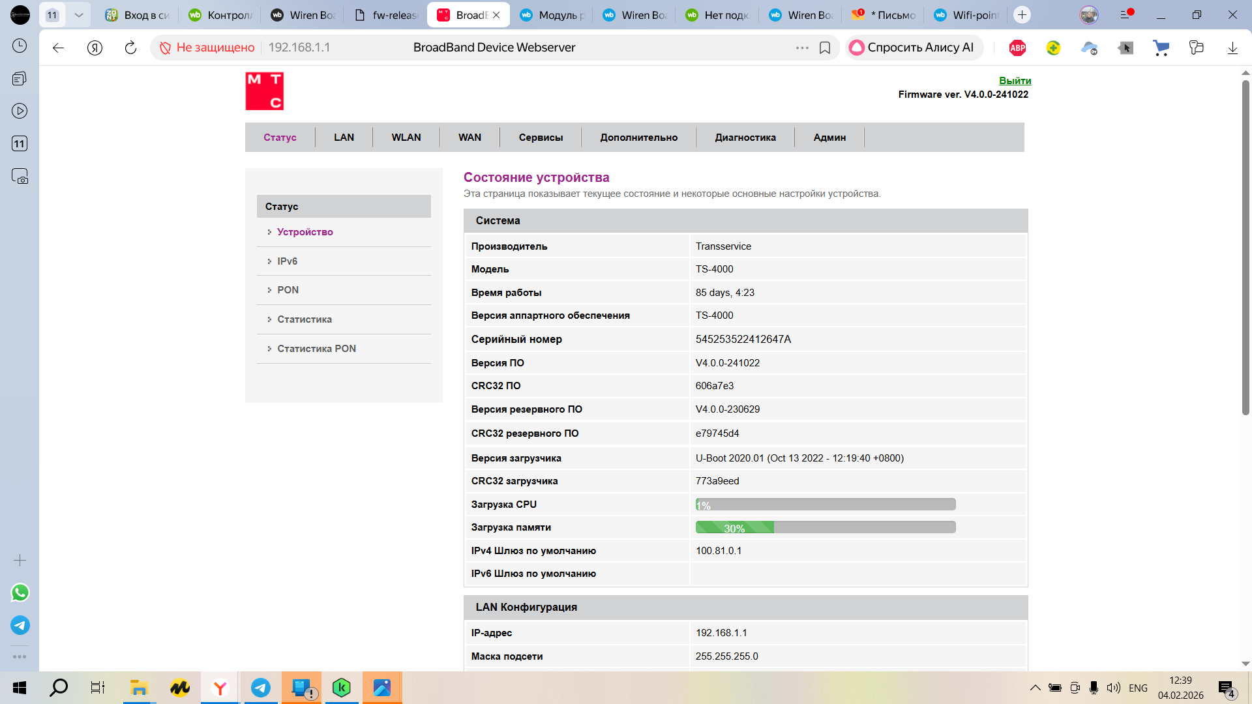The image size is (1252, 704).
Task: Click the Загрузка памяти progress bar
Action: click(x=825, y=527)
